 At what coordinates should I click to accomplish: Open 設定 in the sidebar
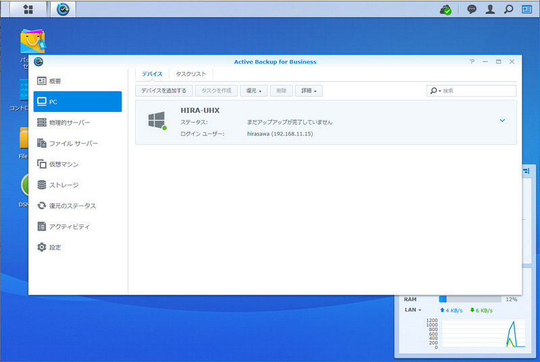(78, 247)
